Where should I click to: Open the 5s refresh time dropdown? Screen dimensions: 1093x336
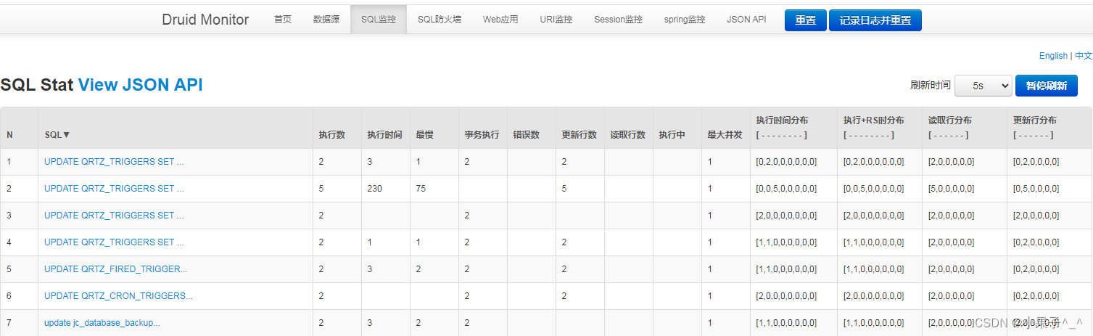(983, 86)
